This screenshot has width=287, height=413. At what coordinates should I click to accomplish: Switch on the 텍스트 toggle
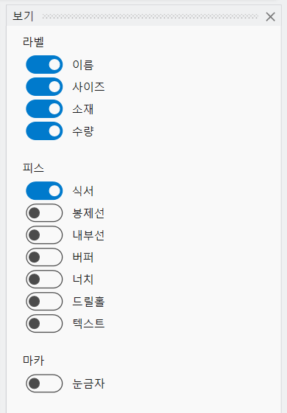point(44,324)
